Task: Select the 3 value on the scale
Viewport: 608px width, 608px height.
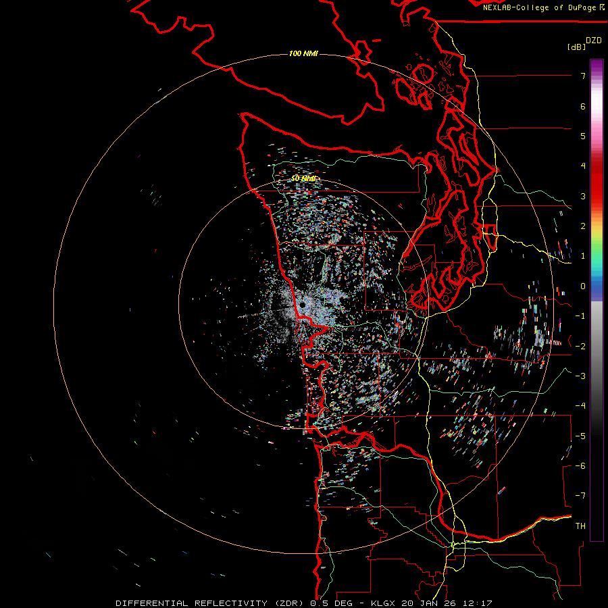Action: click(x=583, y=196)
